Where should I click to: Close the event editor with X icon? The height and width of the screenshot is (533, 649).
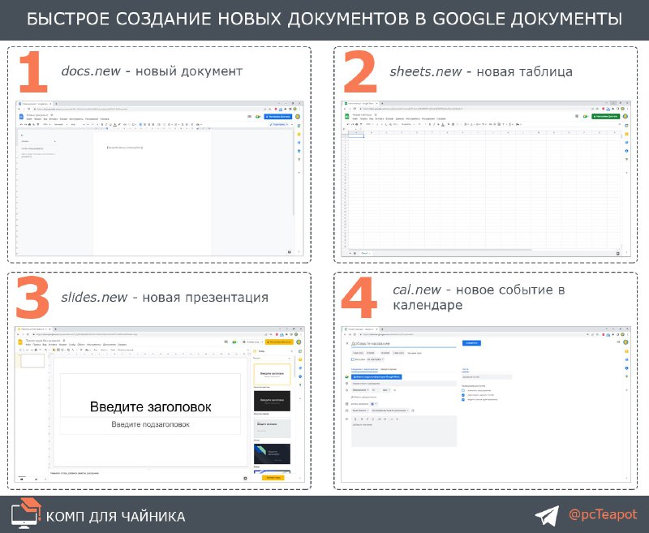pos(347,343)
